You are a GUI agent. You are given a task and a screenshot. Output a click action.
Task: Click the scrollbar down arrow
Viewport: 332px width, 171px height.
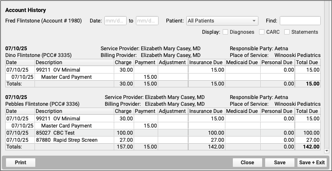click(x=326, y=151)
